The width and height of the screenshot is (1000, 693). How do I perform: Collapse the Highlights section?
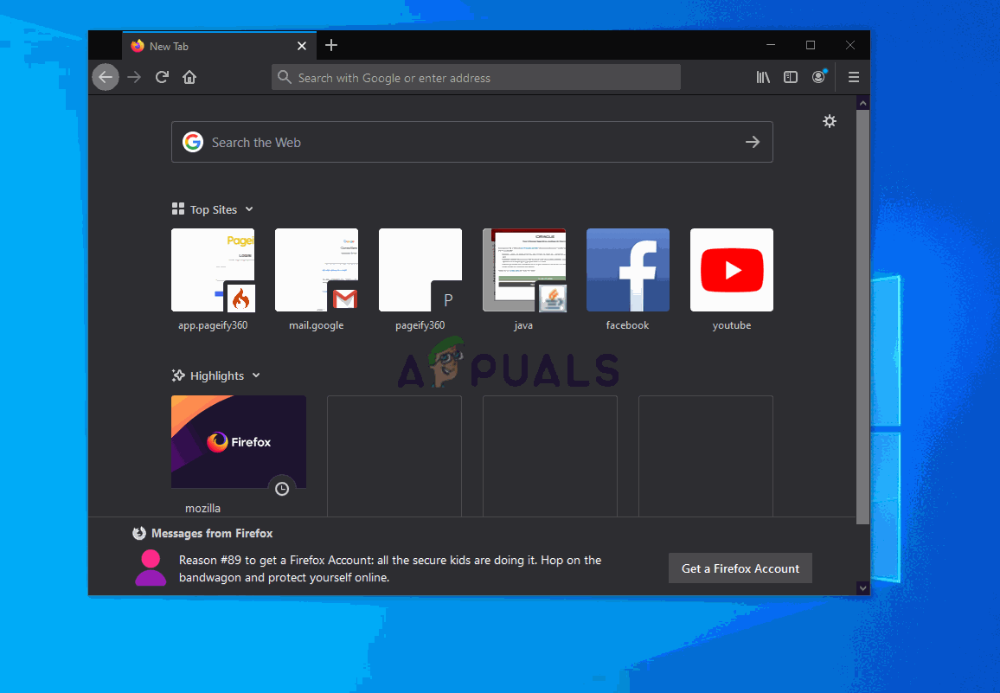255,375
